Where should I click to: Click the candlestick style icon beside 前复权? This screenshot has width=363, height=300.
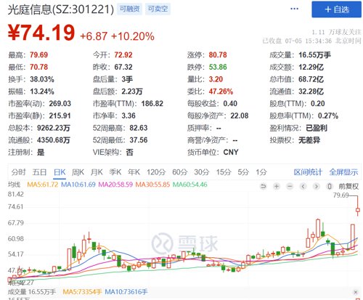(329, 186)
